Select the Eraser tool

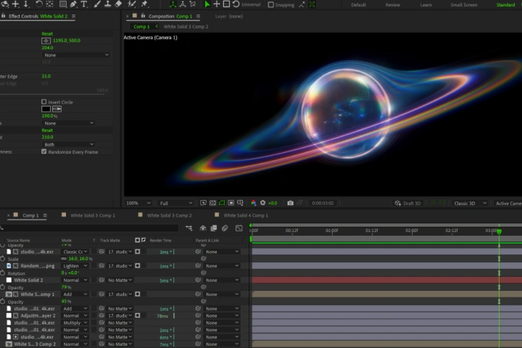tap(118, 4)
